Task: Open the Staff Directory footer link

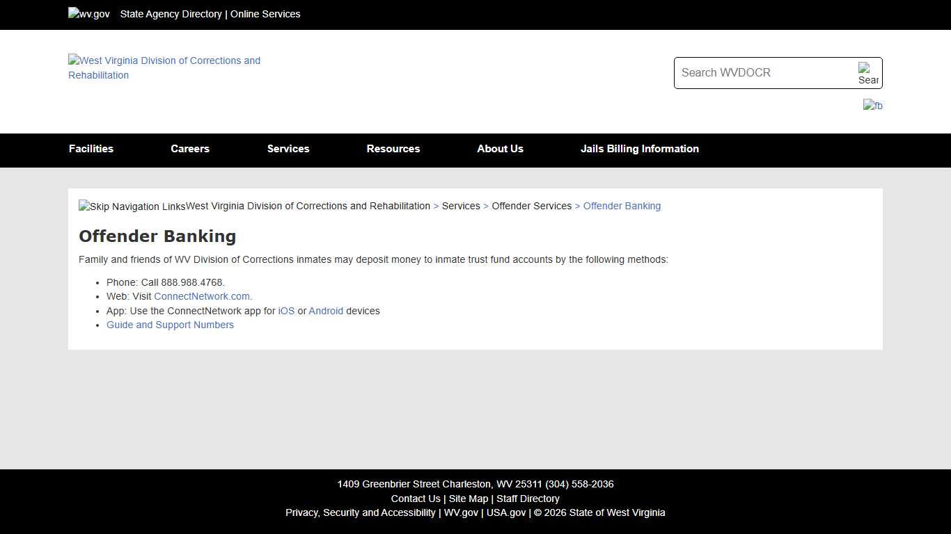Action: click(528, 499)
